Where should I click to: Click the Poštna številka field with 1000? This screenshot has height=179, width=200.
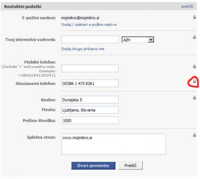90,120
